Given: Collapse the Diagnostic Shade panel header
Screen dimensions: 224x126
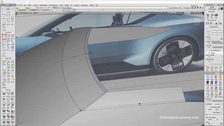Looking at the screenshot, I should click(x=222, y=73).
